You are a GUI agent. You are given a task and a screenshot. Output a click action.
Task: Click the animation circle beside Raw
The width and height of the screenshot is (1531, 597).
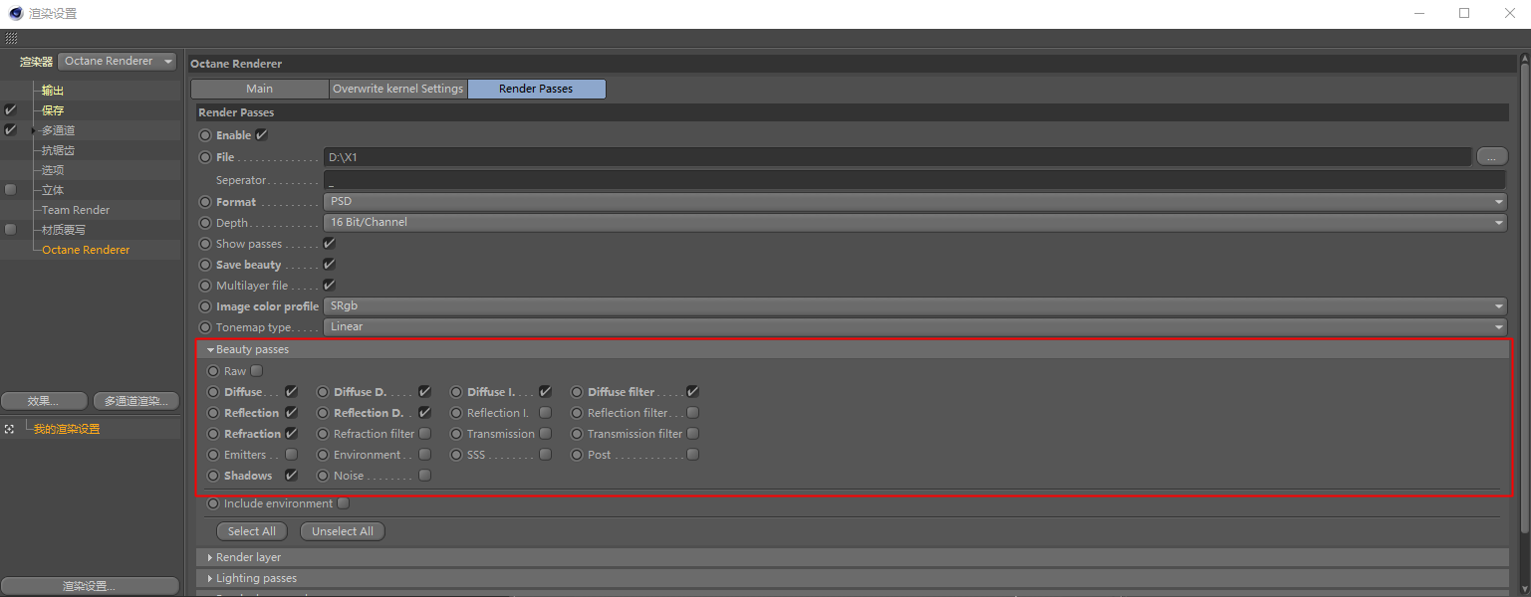click(213, 371)
